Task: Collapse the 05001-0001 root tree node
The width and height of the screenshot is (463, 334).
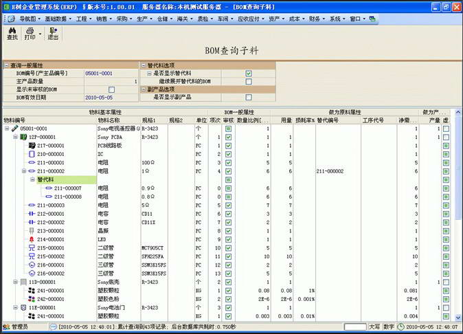Action: click(7, 129)
